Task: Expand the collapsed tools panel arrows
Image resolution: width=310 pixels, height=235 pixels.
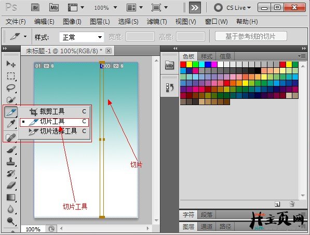Action: pos(5,48)
